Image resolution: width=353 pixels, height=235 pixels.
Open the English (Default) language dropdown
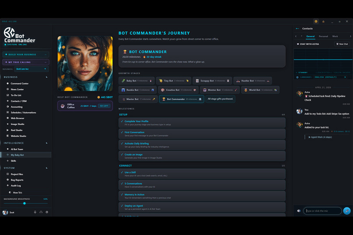coord(331,77)
